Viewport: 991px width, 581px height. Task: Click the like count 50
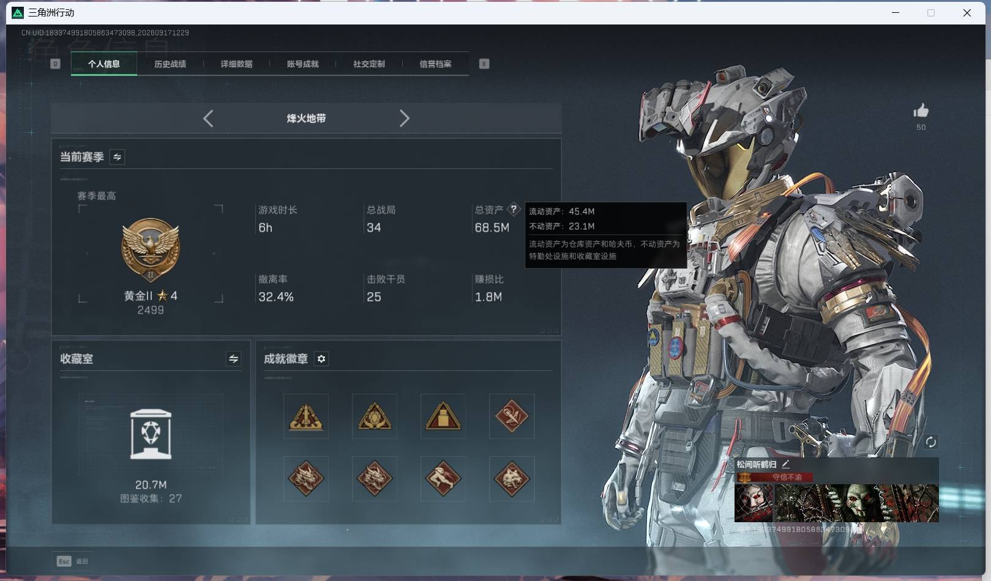click(921, 127)
